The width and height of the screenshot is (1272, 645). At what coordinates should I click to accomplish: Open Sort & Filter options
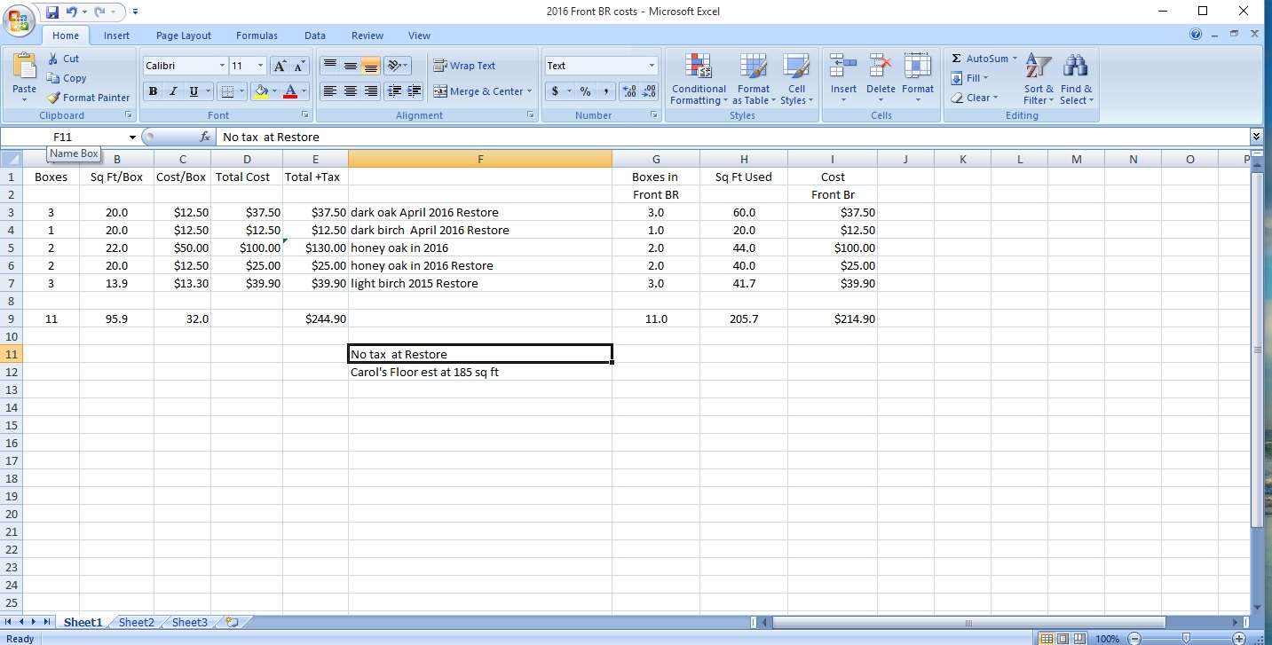1038,79
